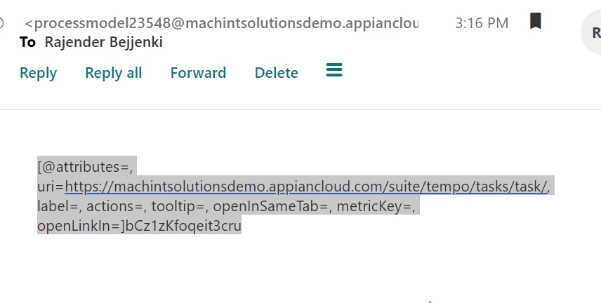Click the openLinkIn=]bCz1zKfoqeit3cru text

point(139,226)
